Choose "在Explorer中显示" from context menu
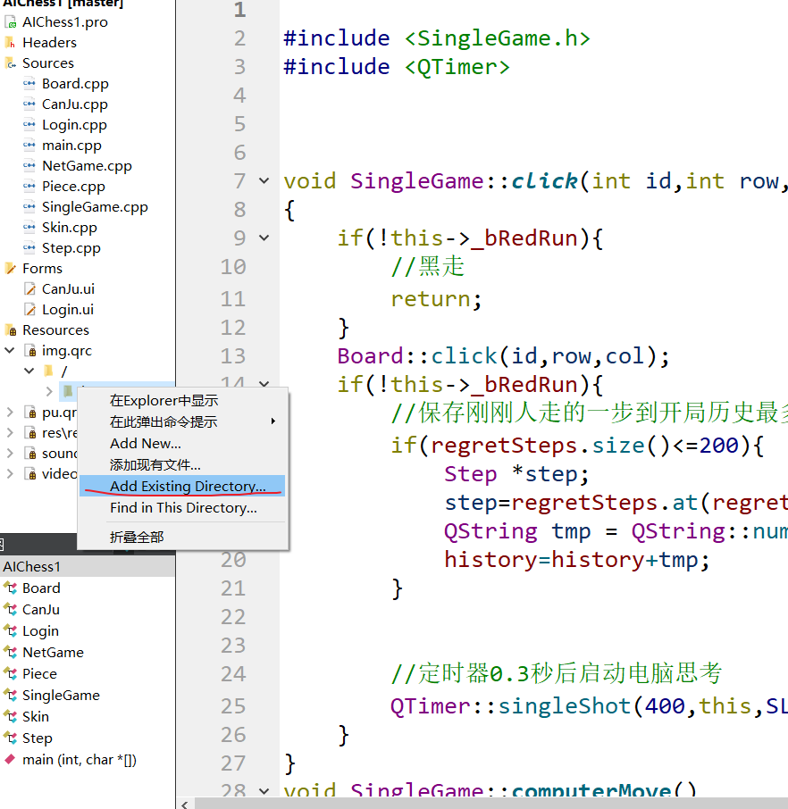 tap(183, 400)
